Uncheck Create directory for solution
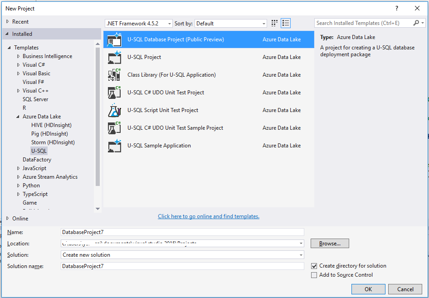Viewport: 429px width, 298px height. point(314,265)
